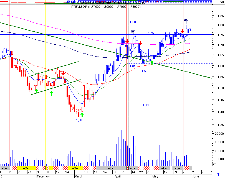Click '15000' on the volume axis
225x178 pixels.
point(219,142)
